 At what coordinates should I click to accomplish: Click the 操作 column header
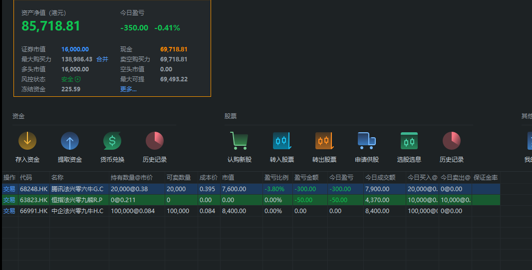[x=9, y=177]
